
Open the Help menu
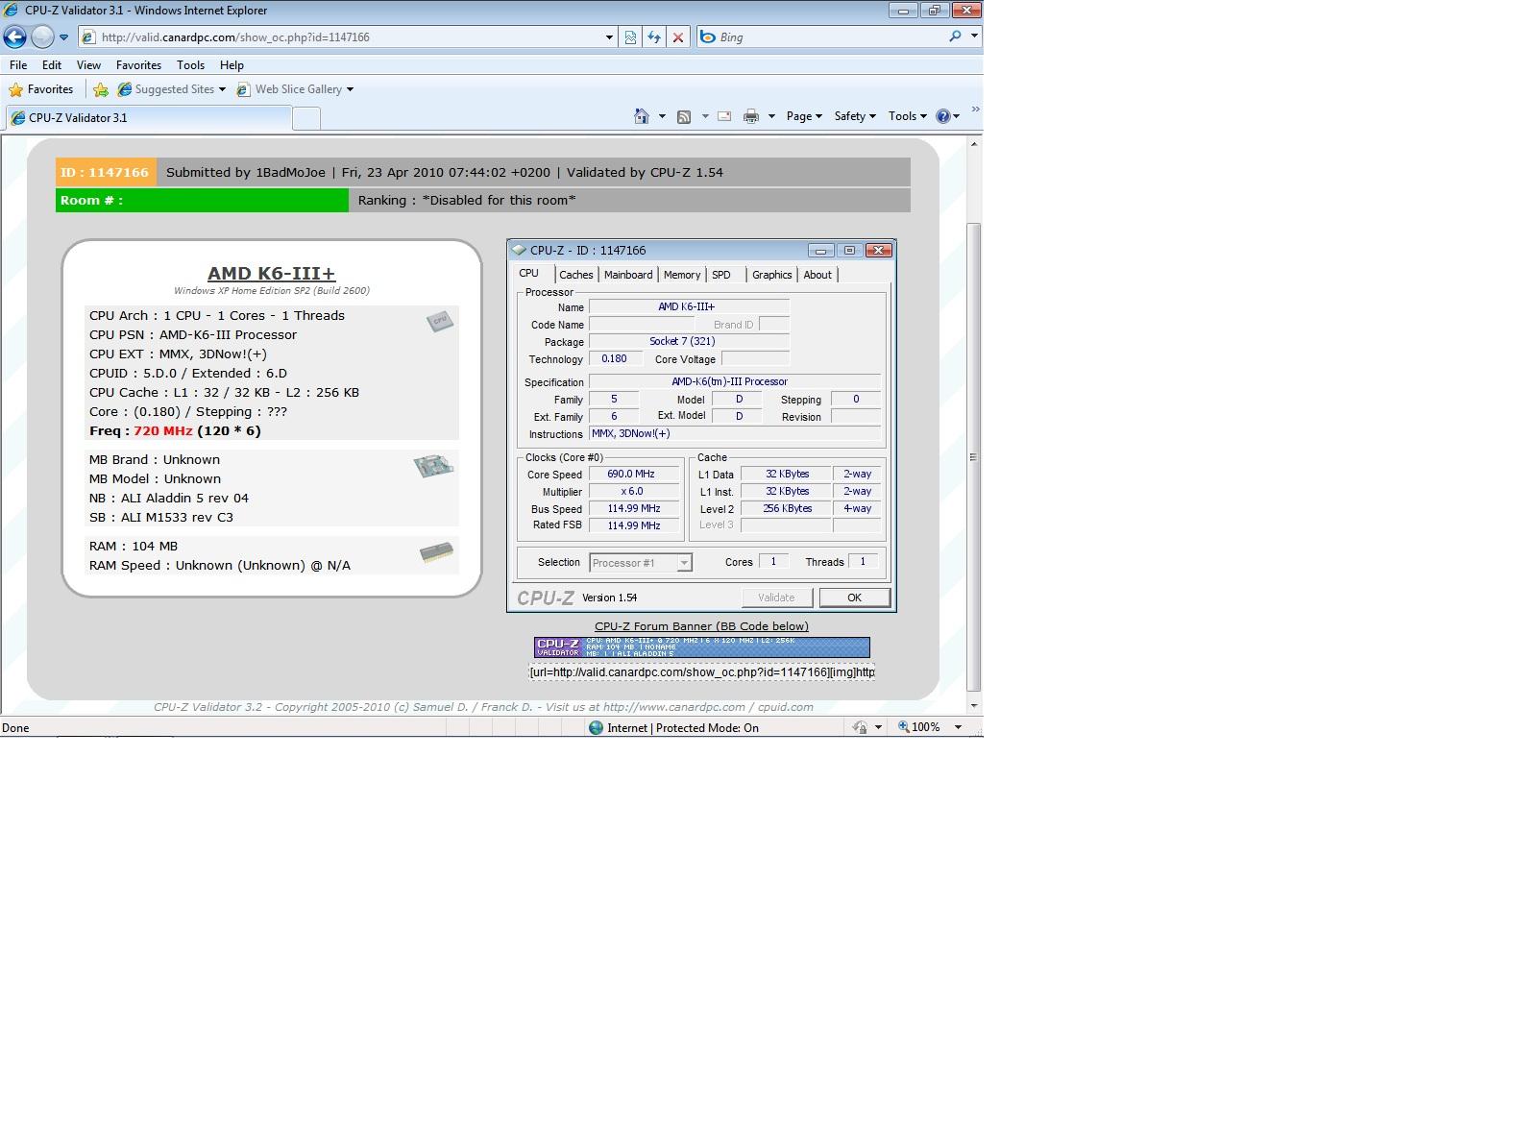click(232, 65)
